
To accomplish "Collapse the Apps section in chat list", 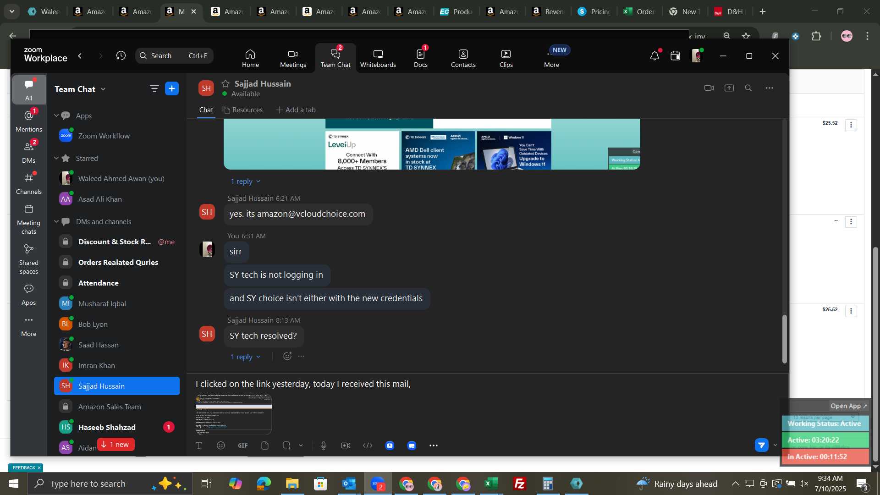I will click(x=56, y=115).
